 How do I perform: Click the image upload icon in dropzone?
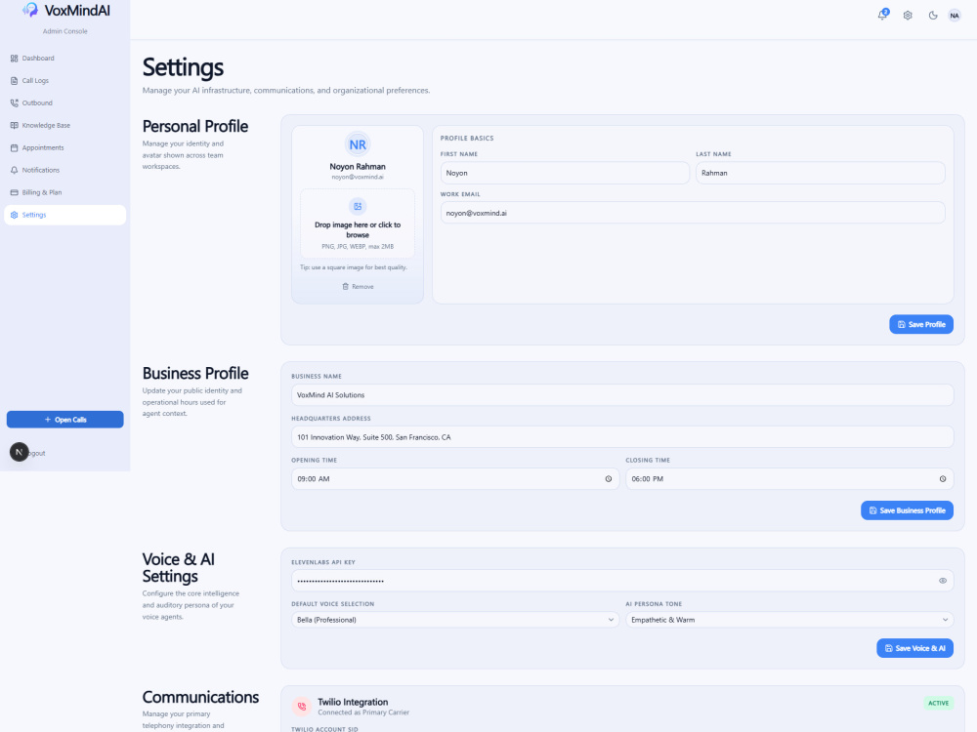pos(358,207)
